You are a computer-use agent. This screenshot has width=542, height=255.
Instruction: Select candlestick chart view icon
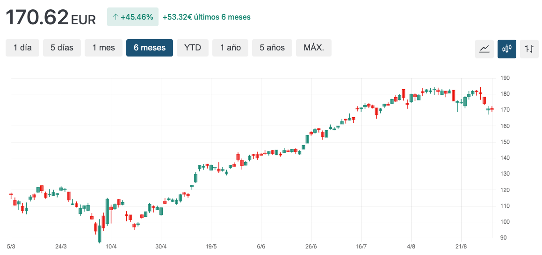pos(507,49)
